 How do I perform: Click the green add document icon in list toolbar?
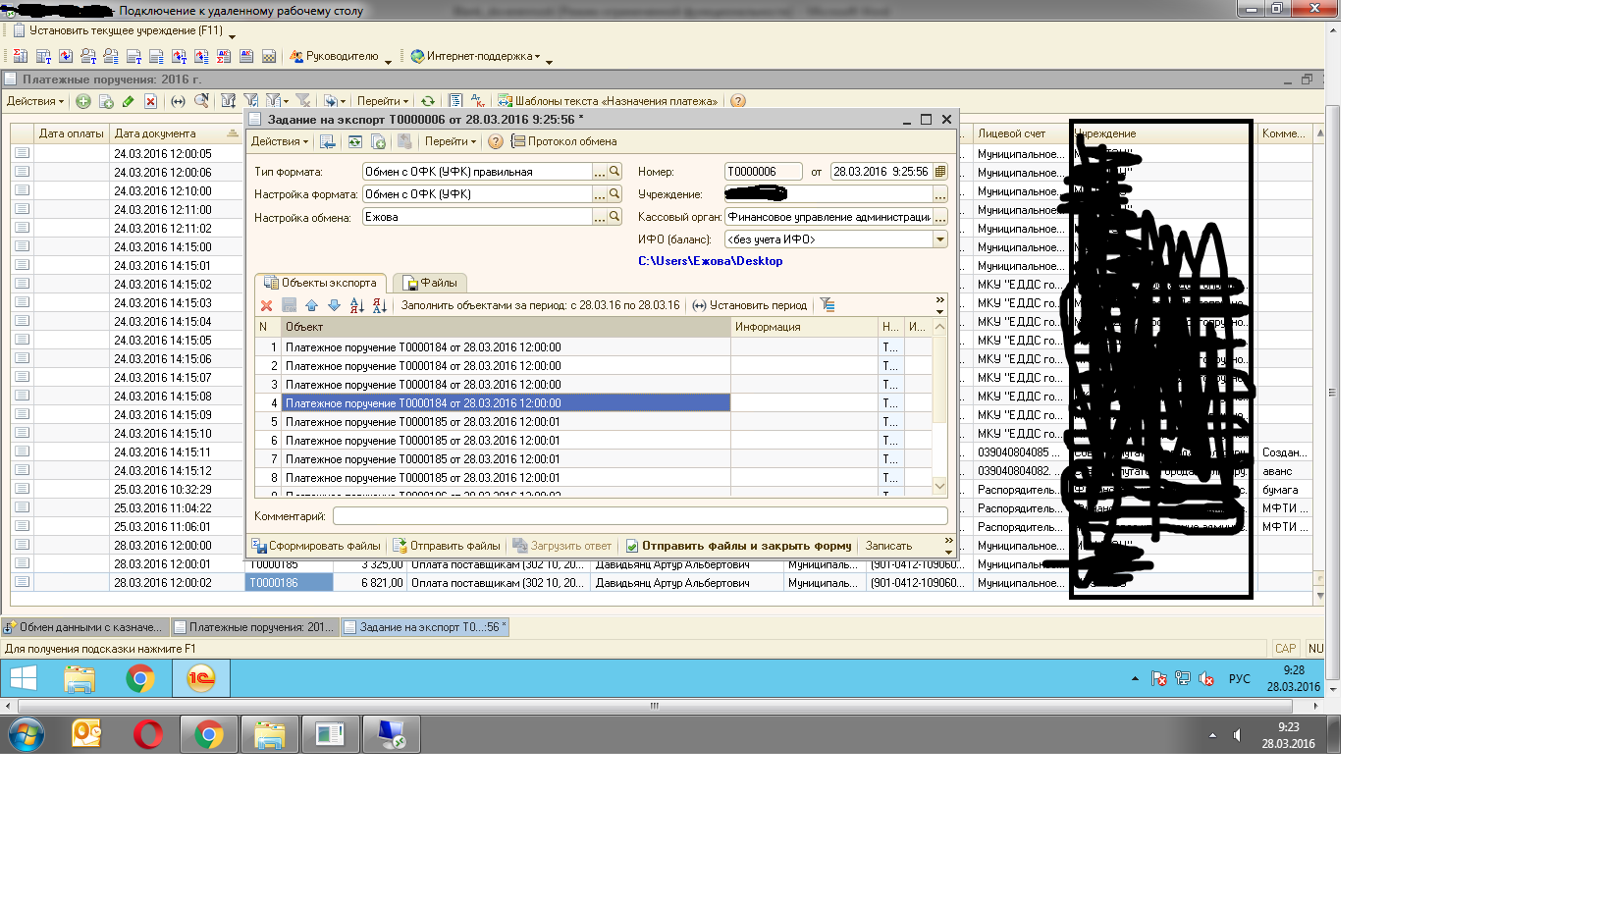(x=83, y=101)
